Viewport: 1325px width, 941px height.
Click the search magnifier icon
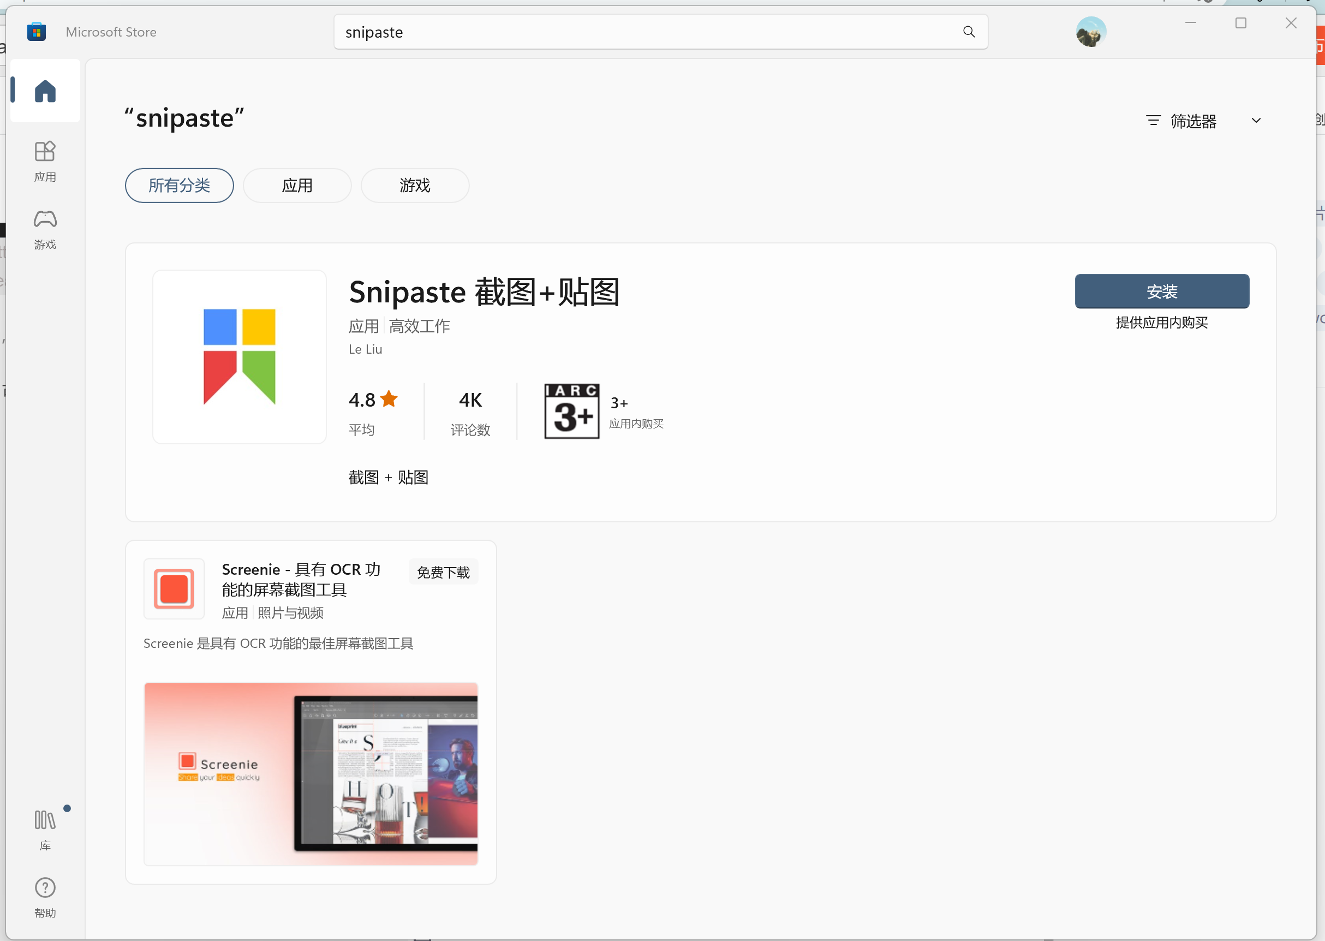[x=969, y=32]
